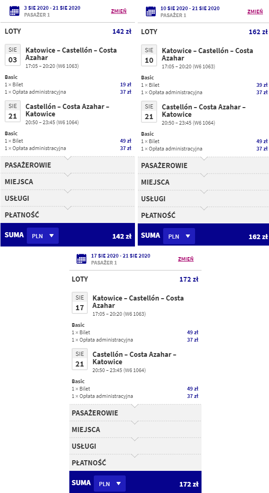The width and height of the screenshot is (269, 493).
Task: Expand PASAŻEROWIE section in 3 SIE panel
Action: coord(68,165)
